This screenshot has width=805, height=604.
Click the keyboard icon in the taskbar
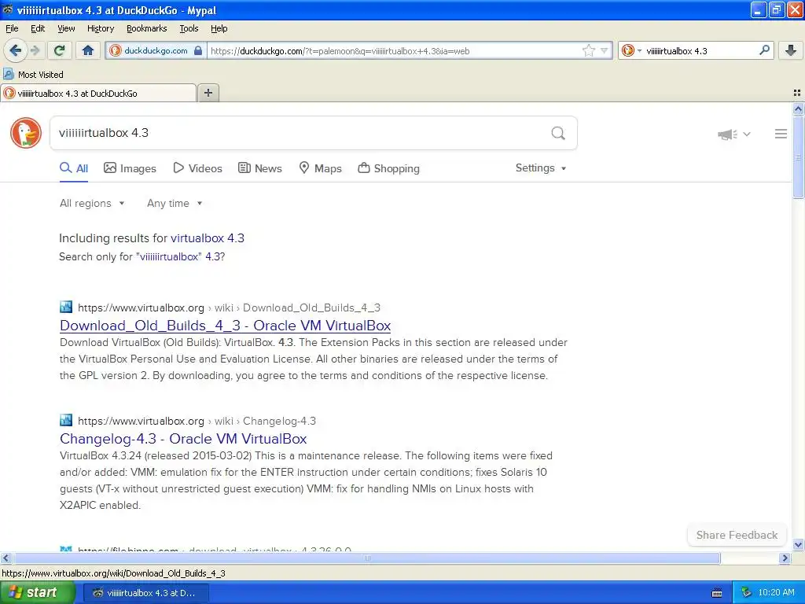click(x=717, y=593)
